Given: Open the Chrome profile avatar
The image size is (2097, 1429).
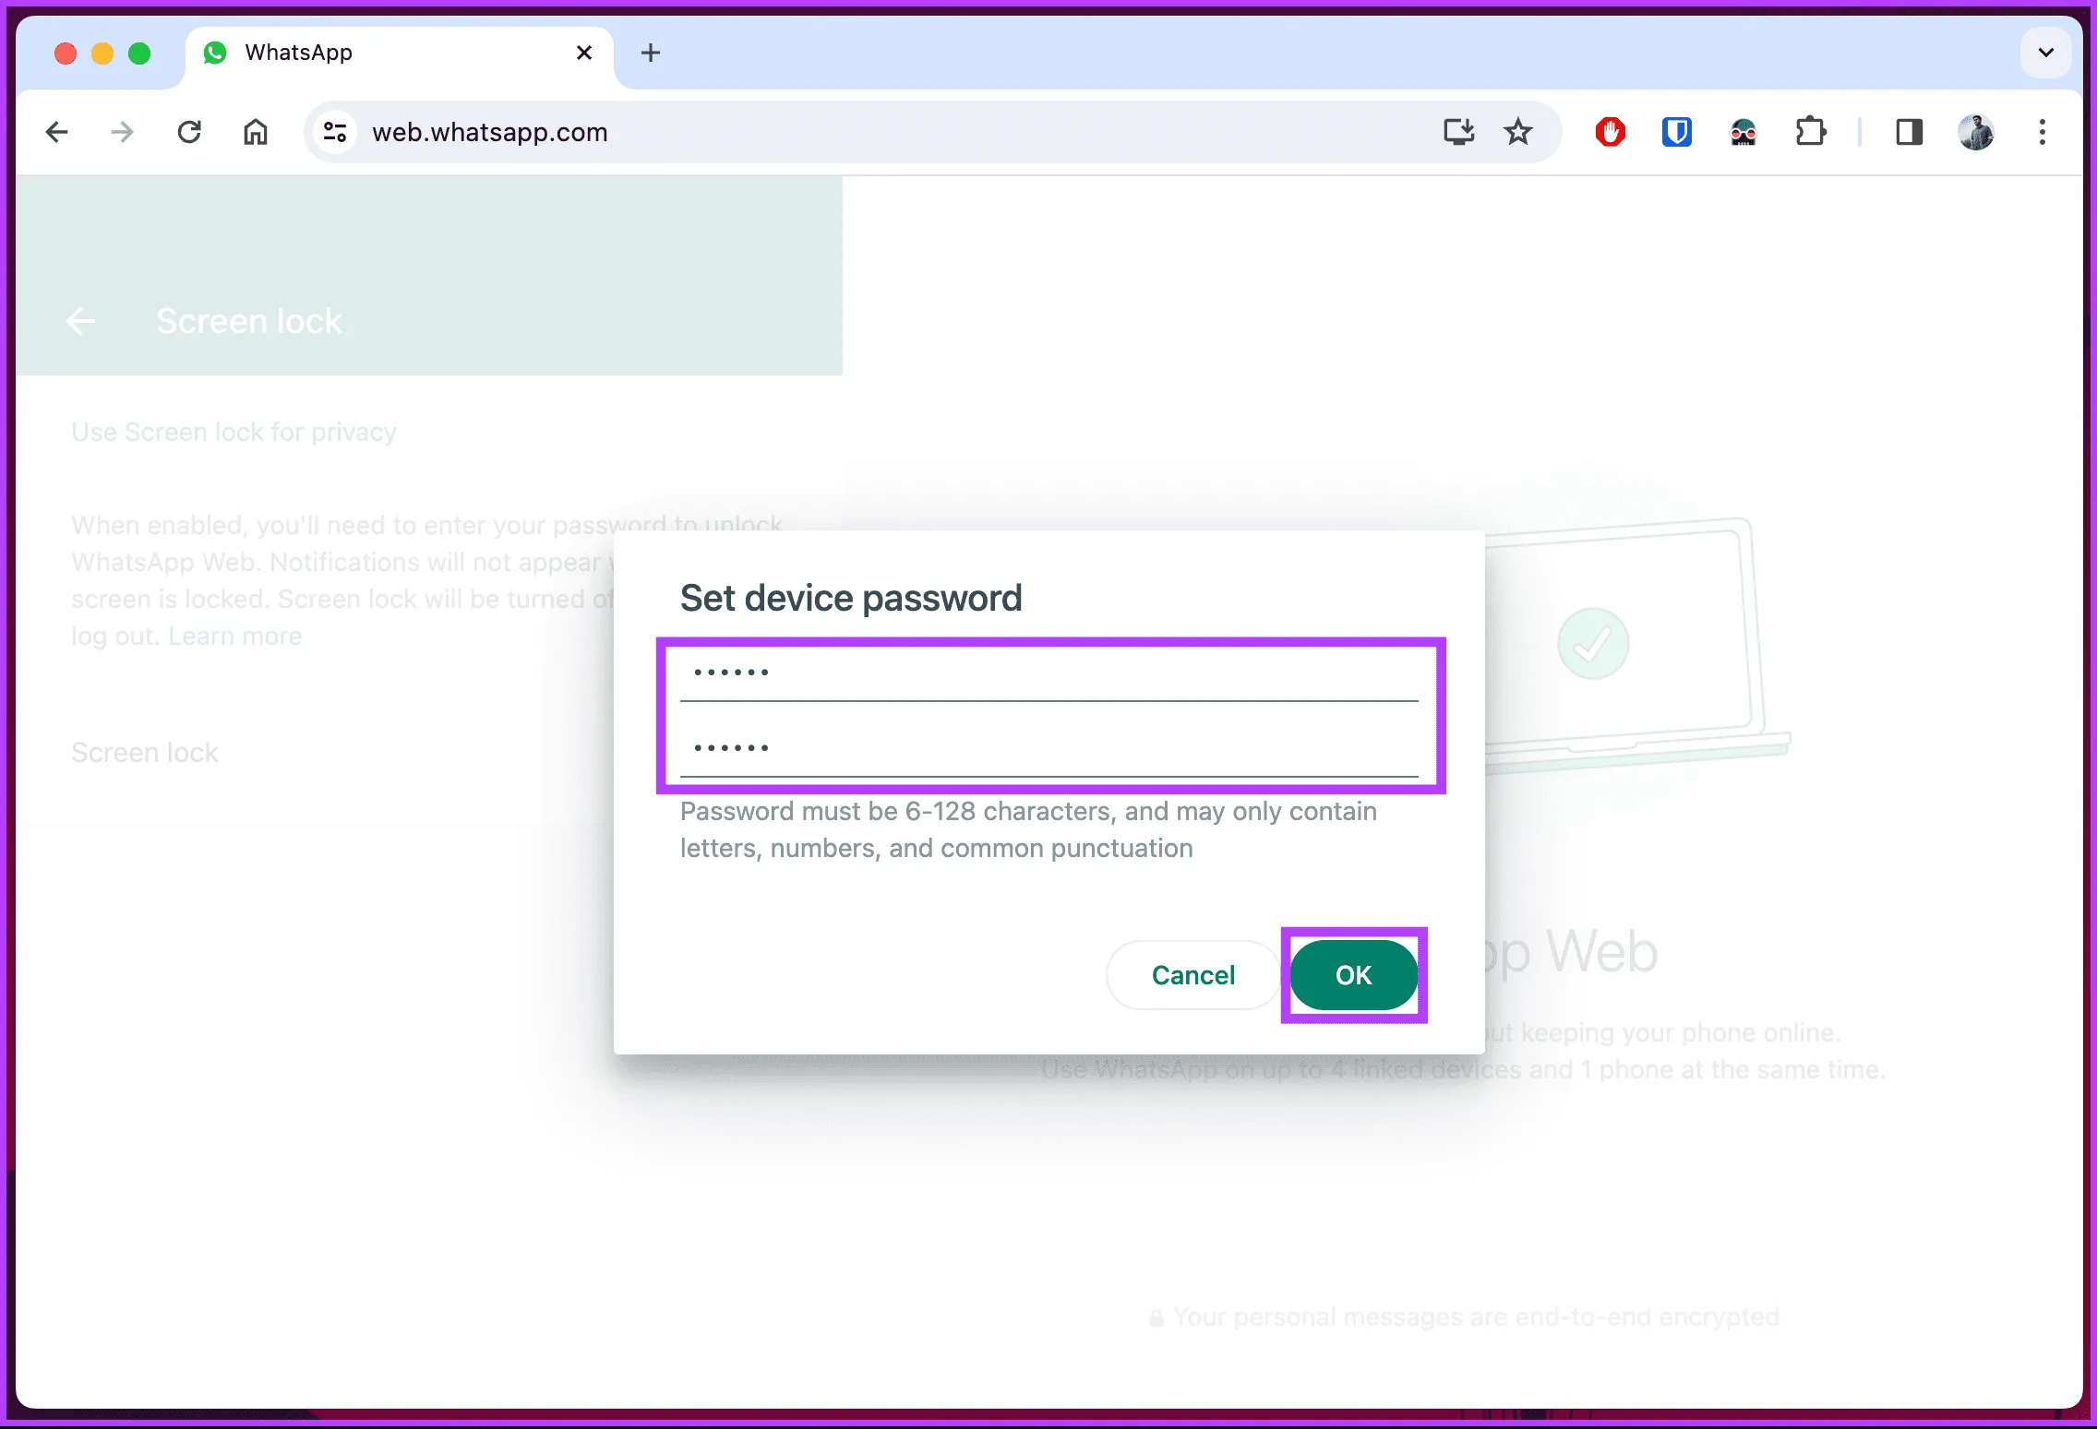Looking at the screenshot, I should pos(1975,132).
